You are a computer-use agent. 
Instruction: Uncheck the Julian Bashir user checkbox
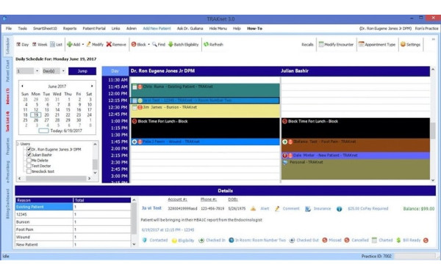coord(29,155)
